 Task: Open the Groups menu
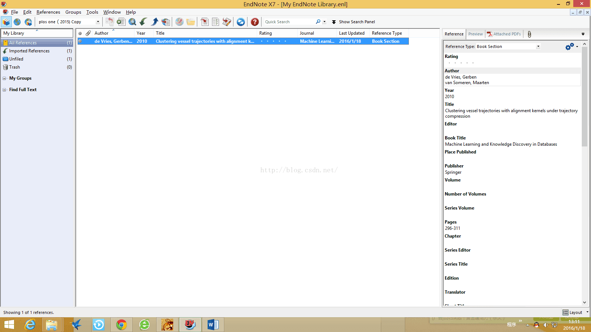click(x=73, y=12)
